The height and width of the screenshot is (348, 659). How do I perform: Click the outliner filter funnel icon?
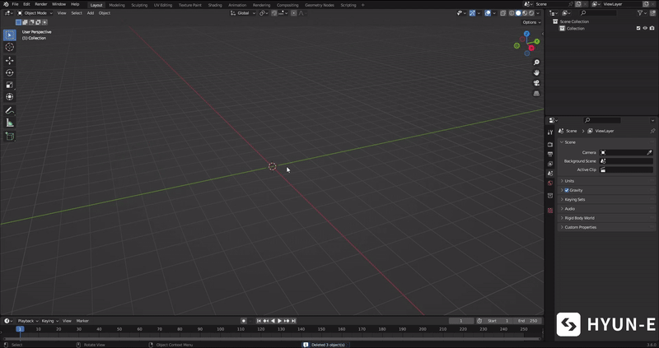pos(640,13)
